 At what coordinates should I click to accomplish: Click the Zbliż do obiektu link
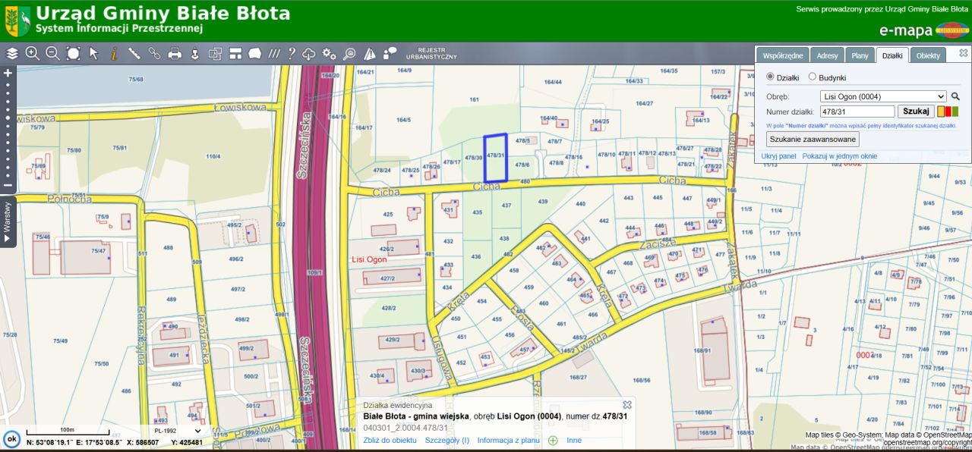click(x=390, y=440)
